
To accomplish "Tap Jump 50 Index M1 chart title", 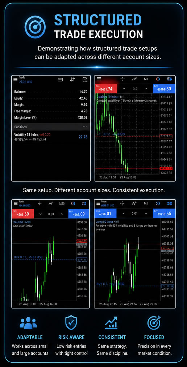I will click(x=108, y=221).
